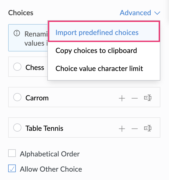The image size is (169, 180).
Task: Open Choice value character limit option
Action: [99, 68]
